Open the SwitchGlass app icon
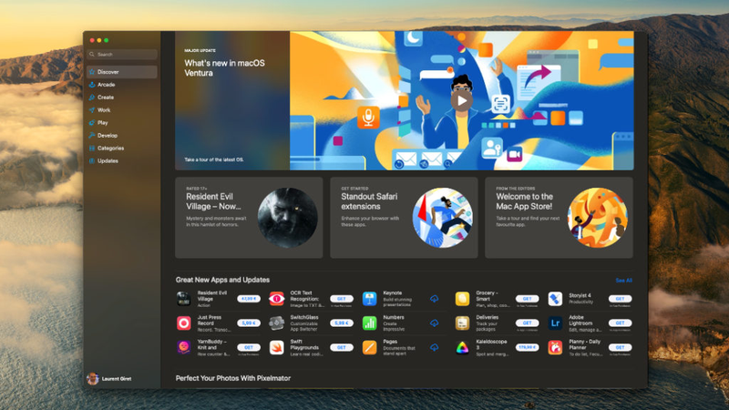The image size is (729, 410). point(277,323)
